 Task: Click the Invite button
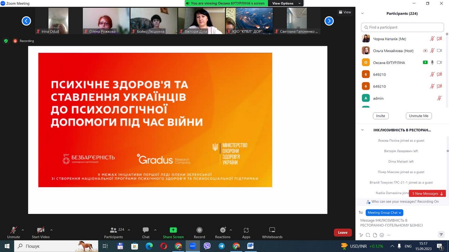381,116
